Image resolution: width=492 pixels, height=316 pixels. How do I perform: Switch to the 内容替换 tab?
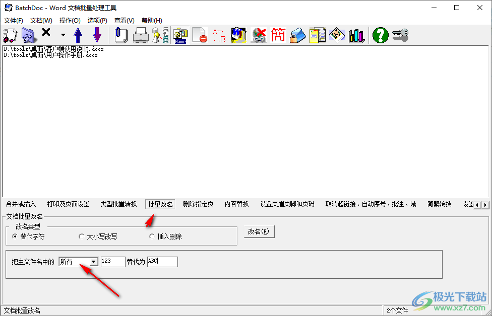236,204
